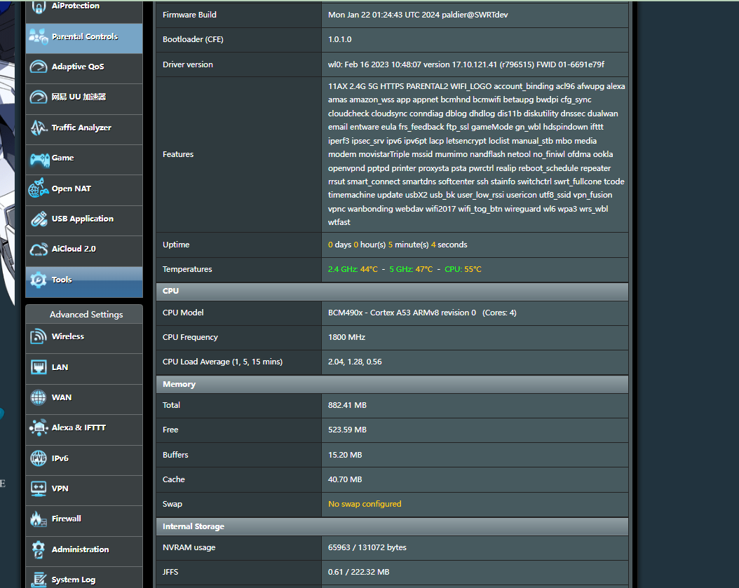Click the Parental Controls family icon

[39, 37]
